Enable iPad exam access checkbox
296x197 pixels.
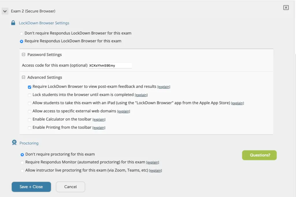click(x=29, y=103)
